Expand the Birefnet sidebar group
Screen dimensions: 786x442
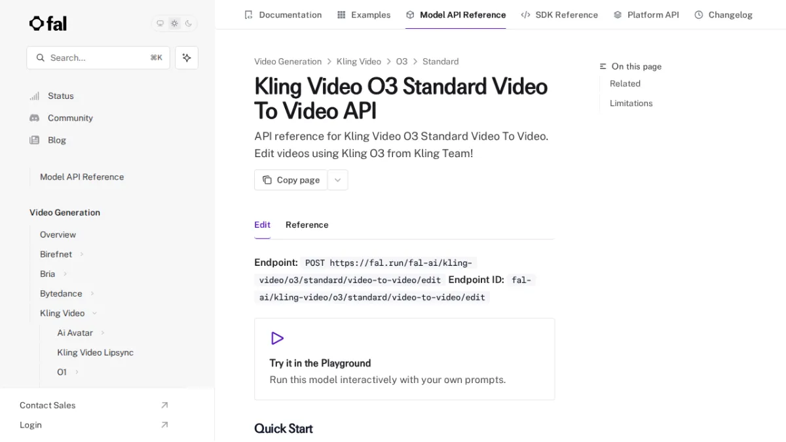(x=82, y=254)
